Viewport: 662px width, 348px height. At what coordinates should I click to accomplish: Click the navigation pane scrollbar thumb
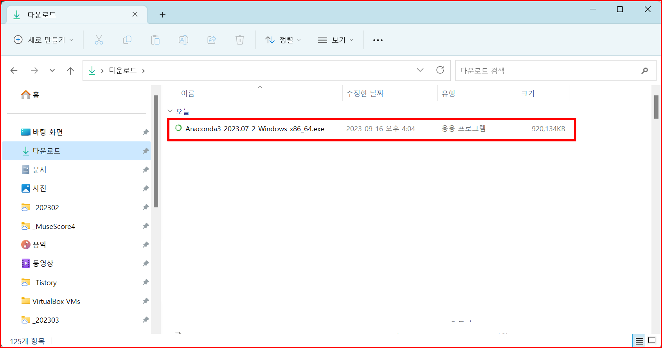click(156, 151)
